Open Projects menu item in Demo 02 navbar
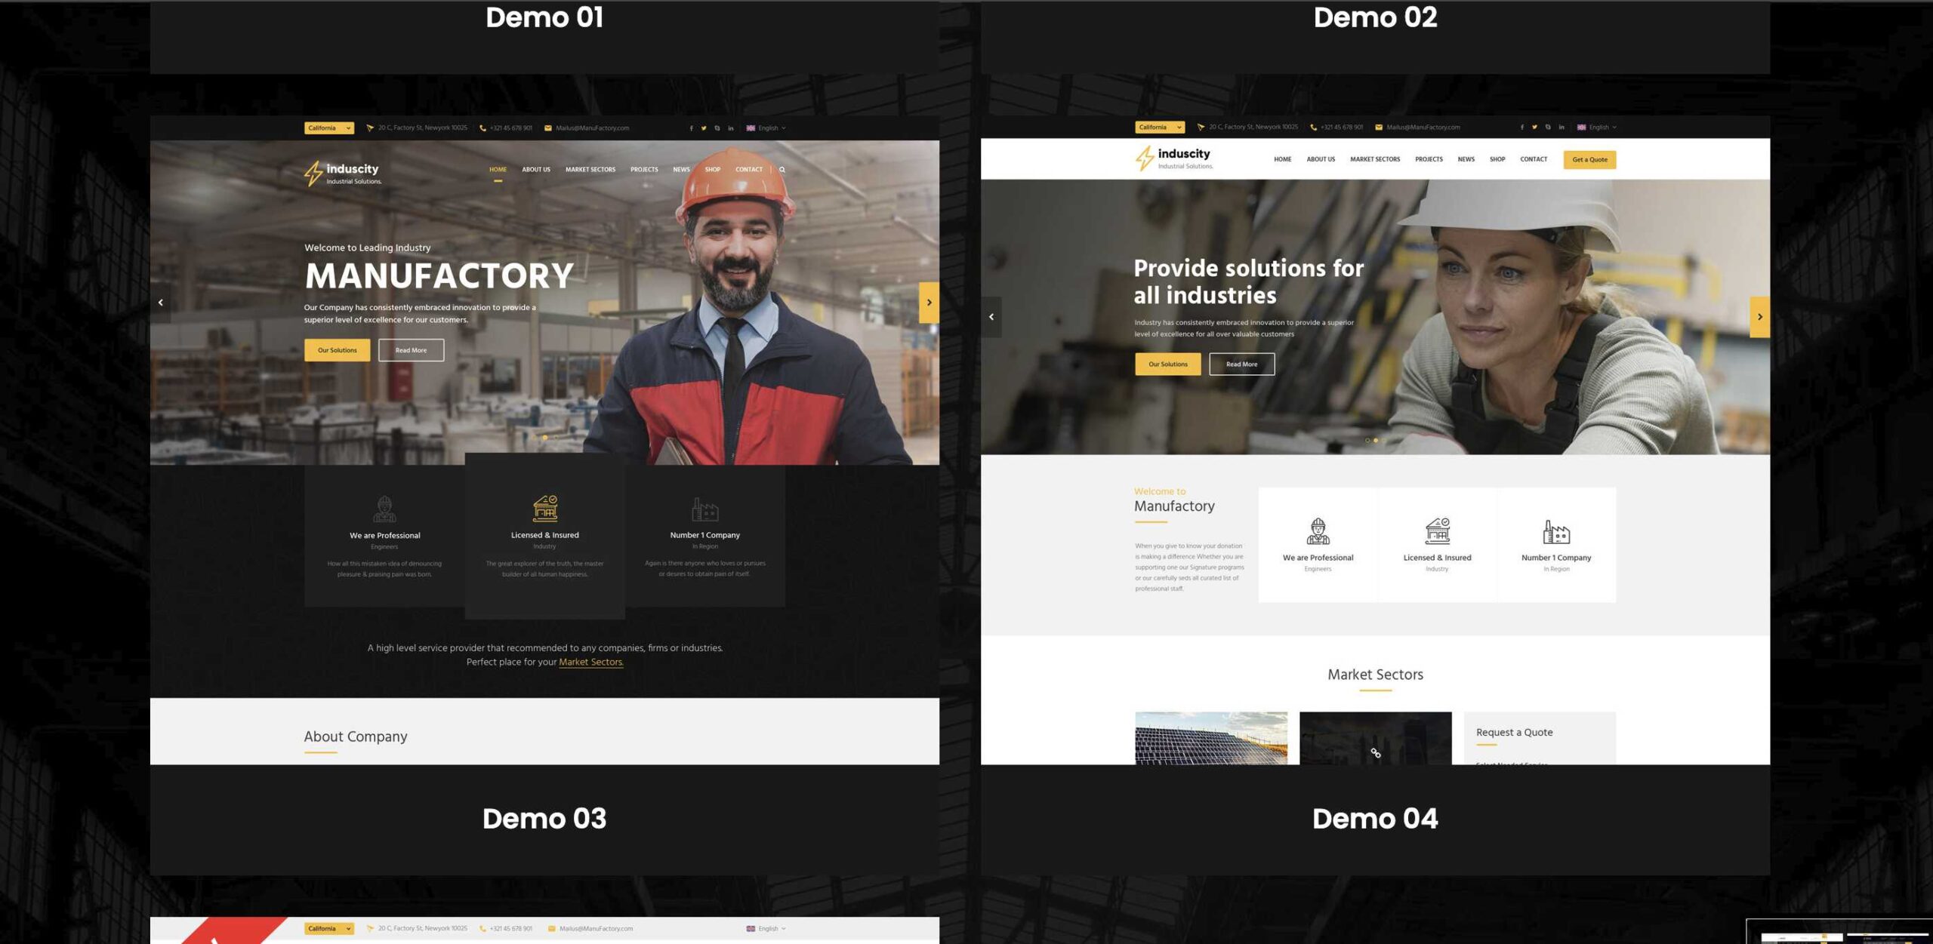Screen dimensions: 1933x944 (1429, 159)
